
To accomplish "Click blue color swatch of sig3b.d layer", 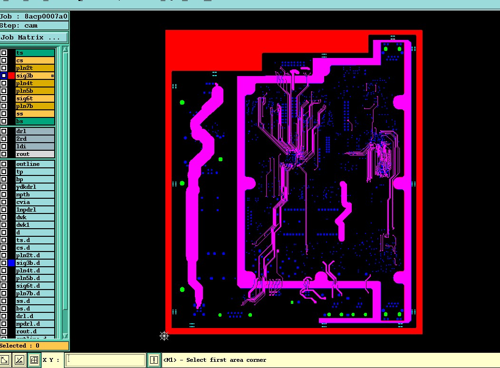I will pyautogui.click(x=11, y=263).
